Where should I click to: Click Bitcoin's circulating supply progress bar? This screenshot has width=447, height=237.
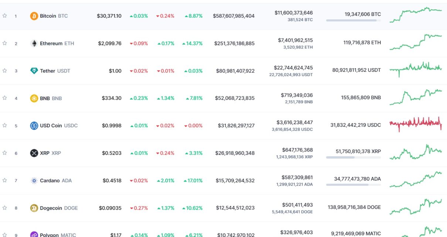tap(353, 20)
